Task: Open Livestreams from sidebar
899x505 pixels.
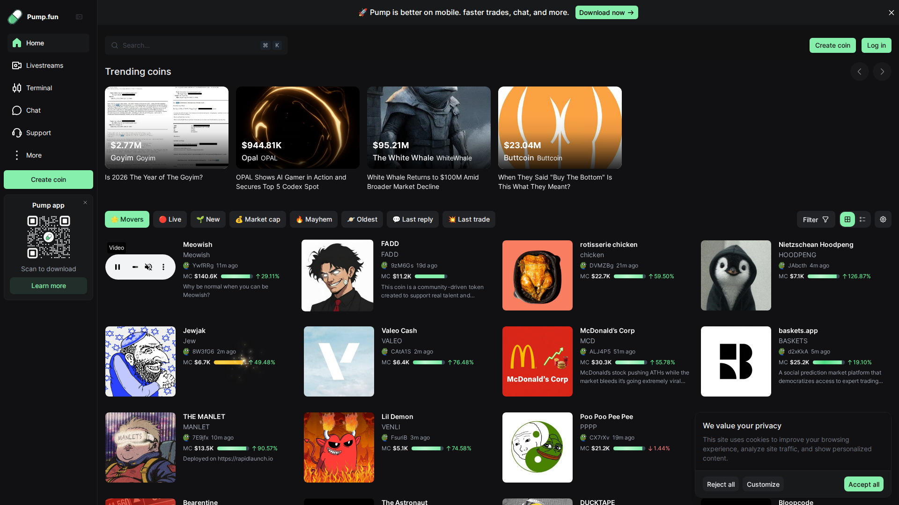Action: tap(44, 65)
